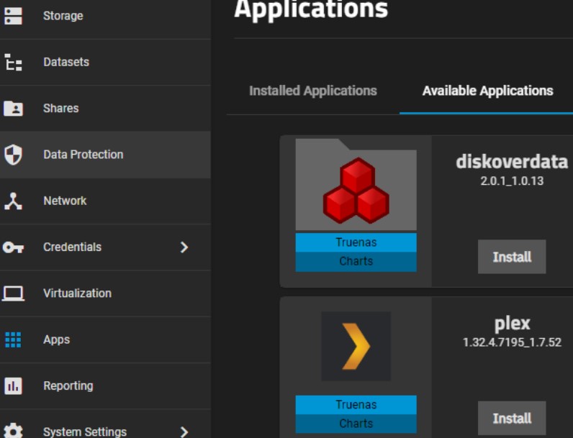Click the Storage drive icon in sidebar
Screen dimensions: 573x438
tap(13, 16)
